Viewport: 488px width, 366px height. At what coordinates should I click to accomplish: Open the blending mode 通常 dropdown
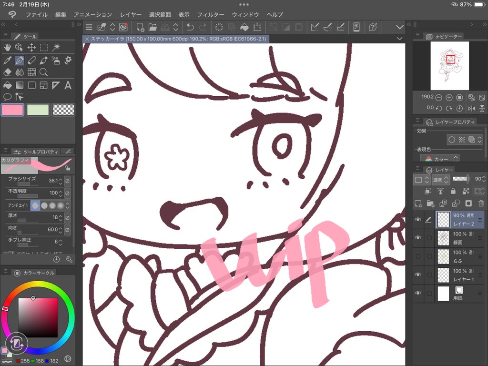point(440,180)
